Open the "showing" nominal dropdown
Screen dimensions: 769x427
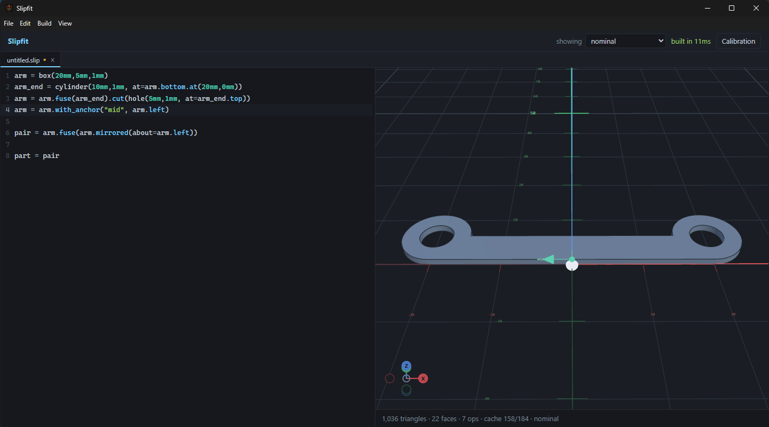point(625,41)
